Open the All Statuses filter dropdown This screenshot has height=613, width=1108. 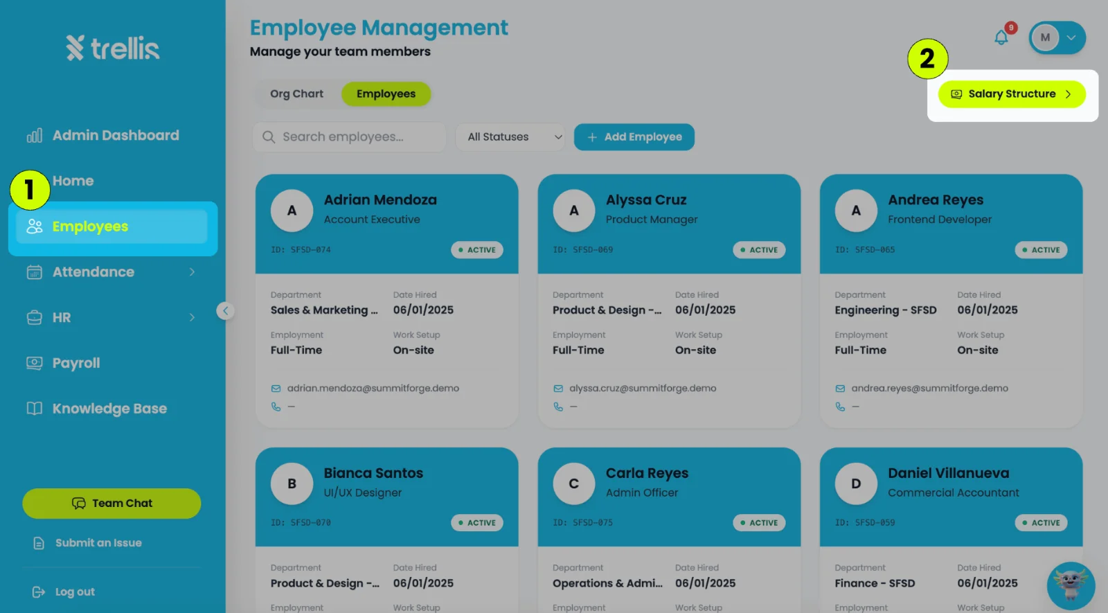pyautogui.click(x=510, y=137)
